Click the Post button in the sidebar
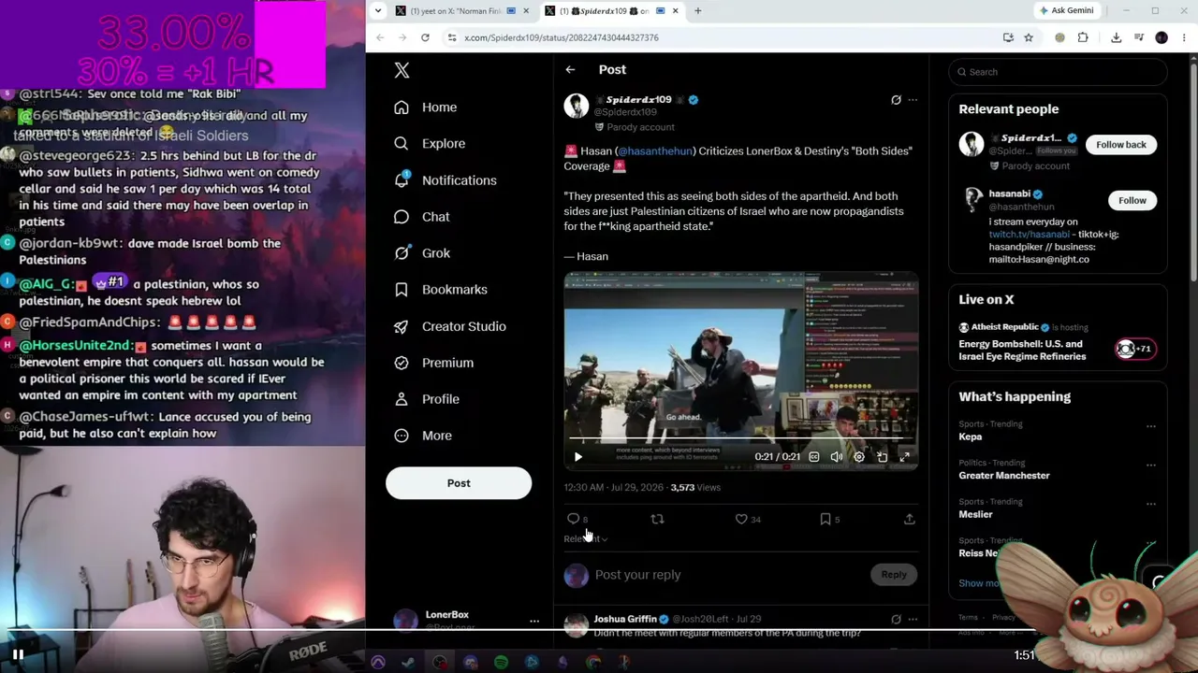The width and height of the screenshot is (1198, 673). 459,483
